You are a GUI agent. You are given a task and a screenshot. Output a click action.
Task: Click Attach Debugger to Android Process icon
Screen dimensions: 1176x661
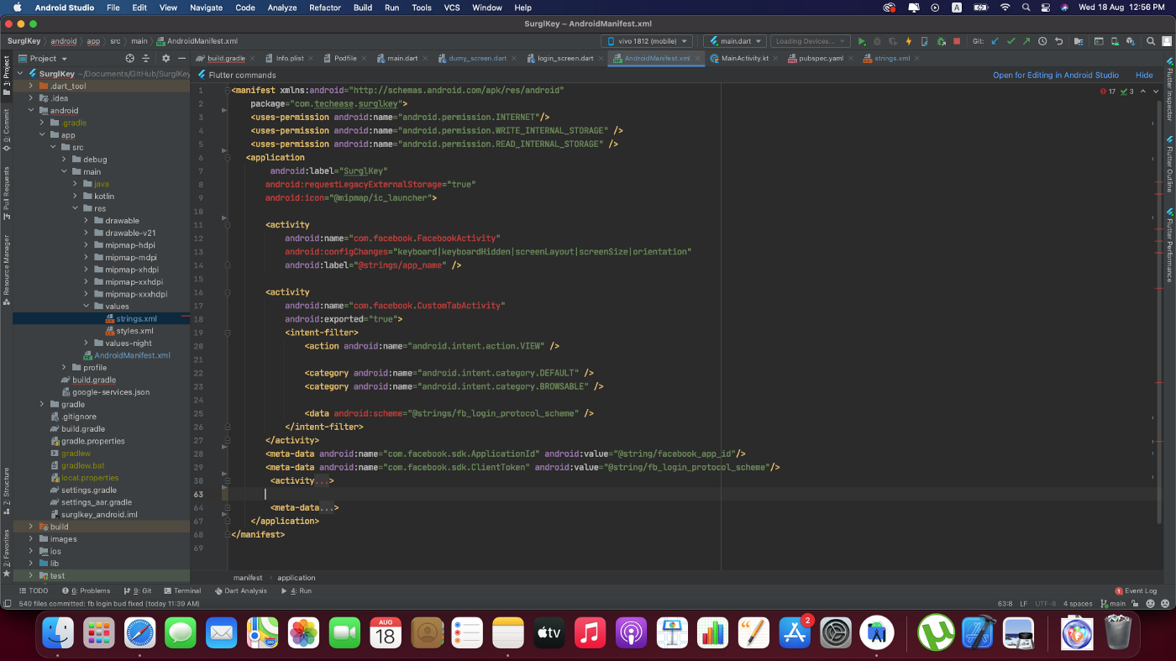(942, 41)
